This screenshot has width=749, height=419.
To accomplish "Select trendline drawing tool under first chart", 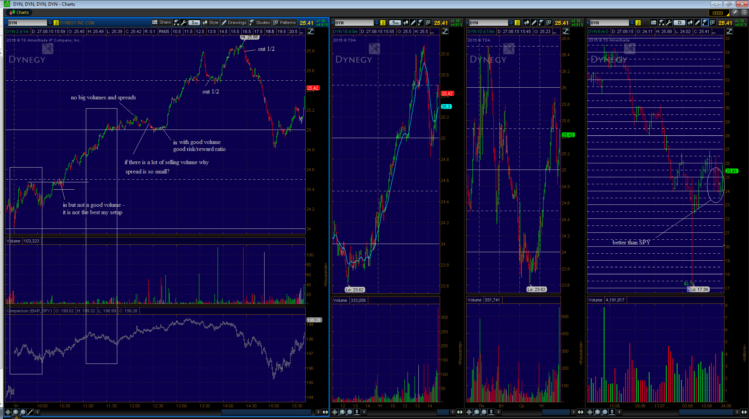I will click(x=30, y=412).
